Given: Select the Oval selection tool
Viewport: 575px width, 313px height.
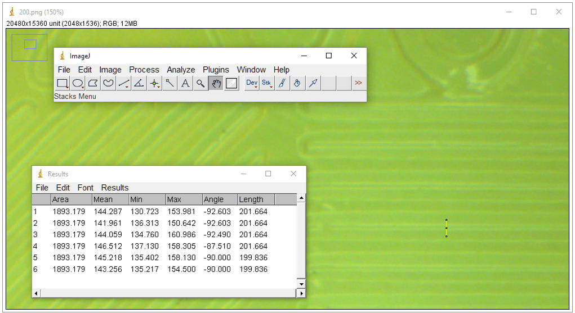Looking at the screenshot, I should (78, 84).
